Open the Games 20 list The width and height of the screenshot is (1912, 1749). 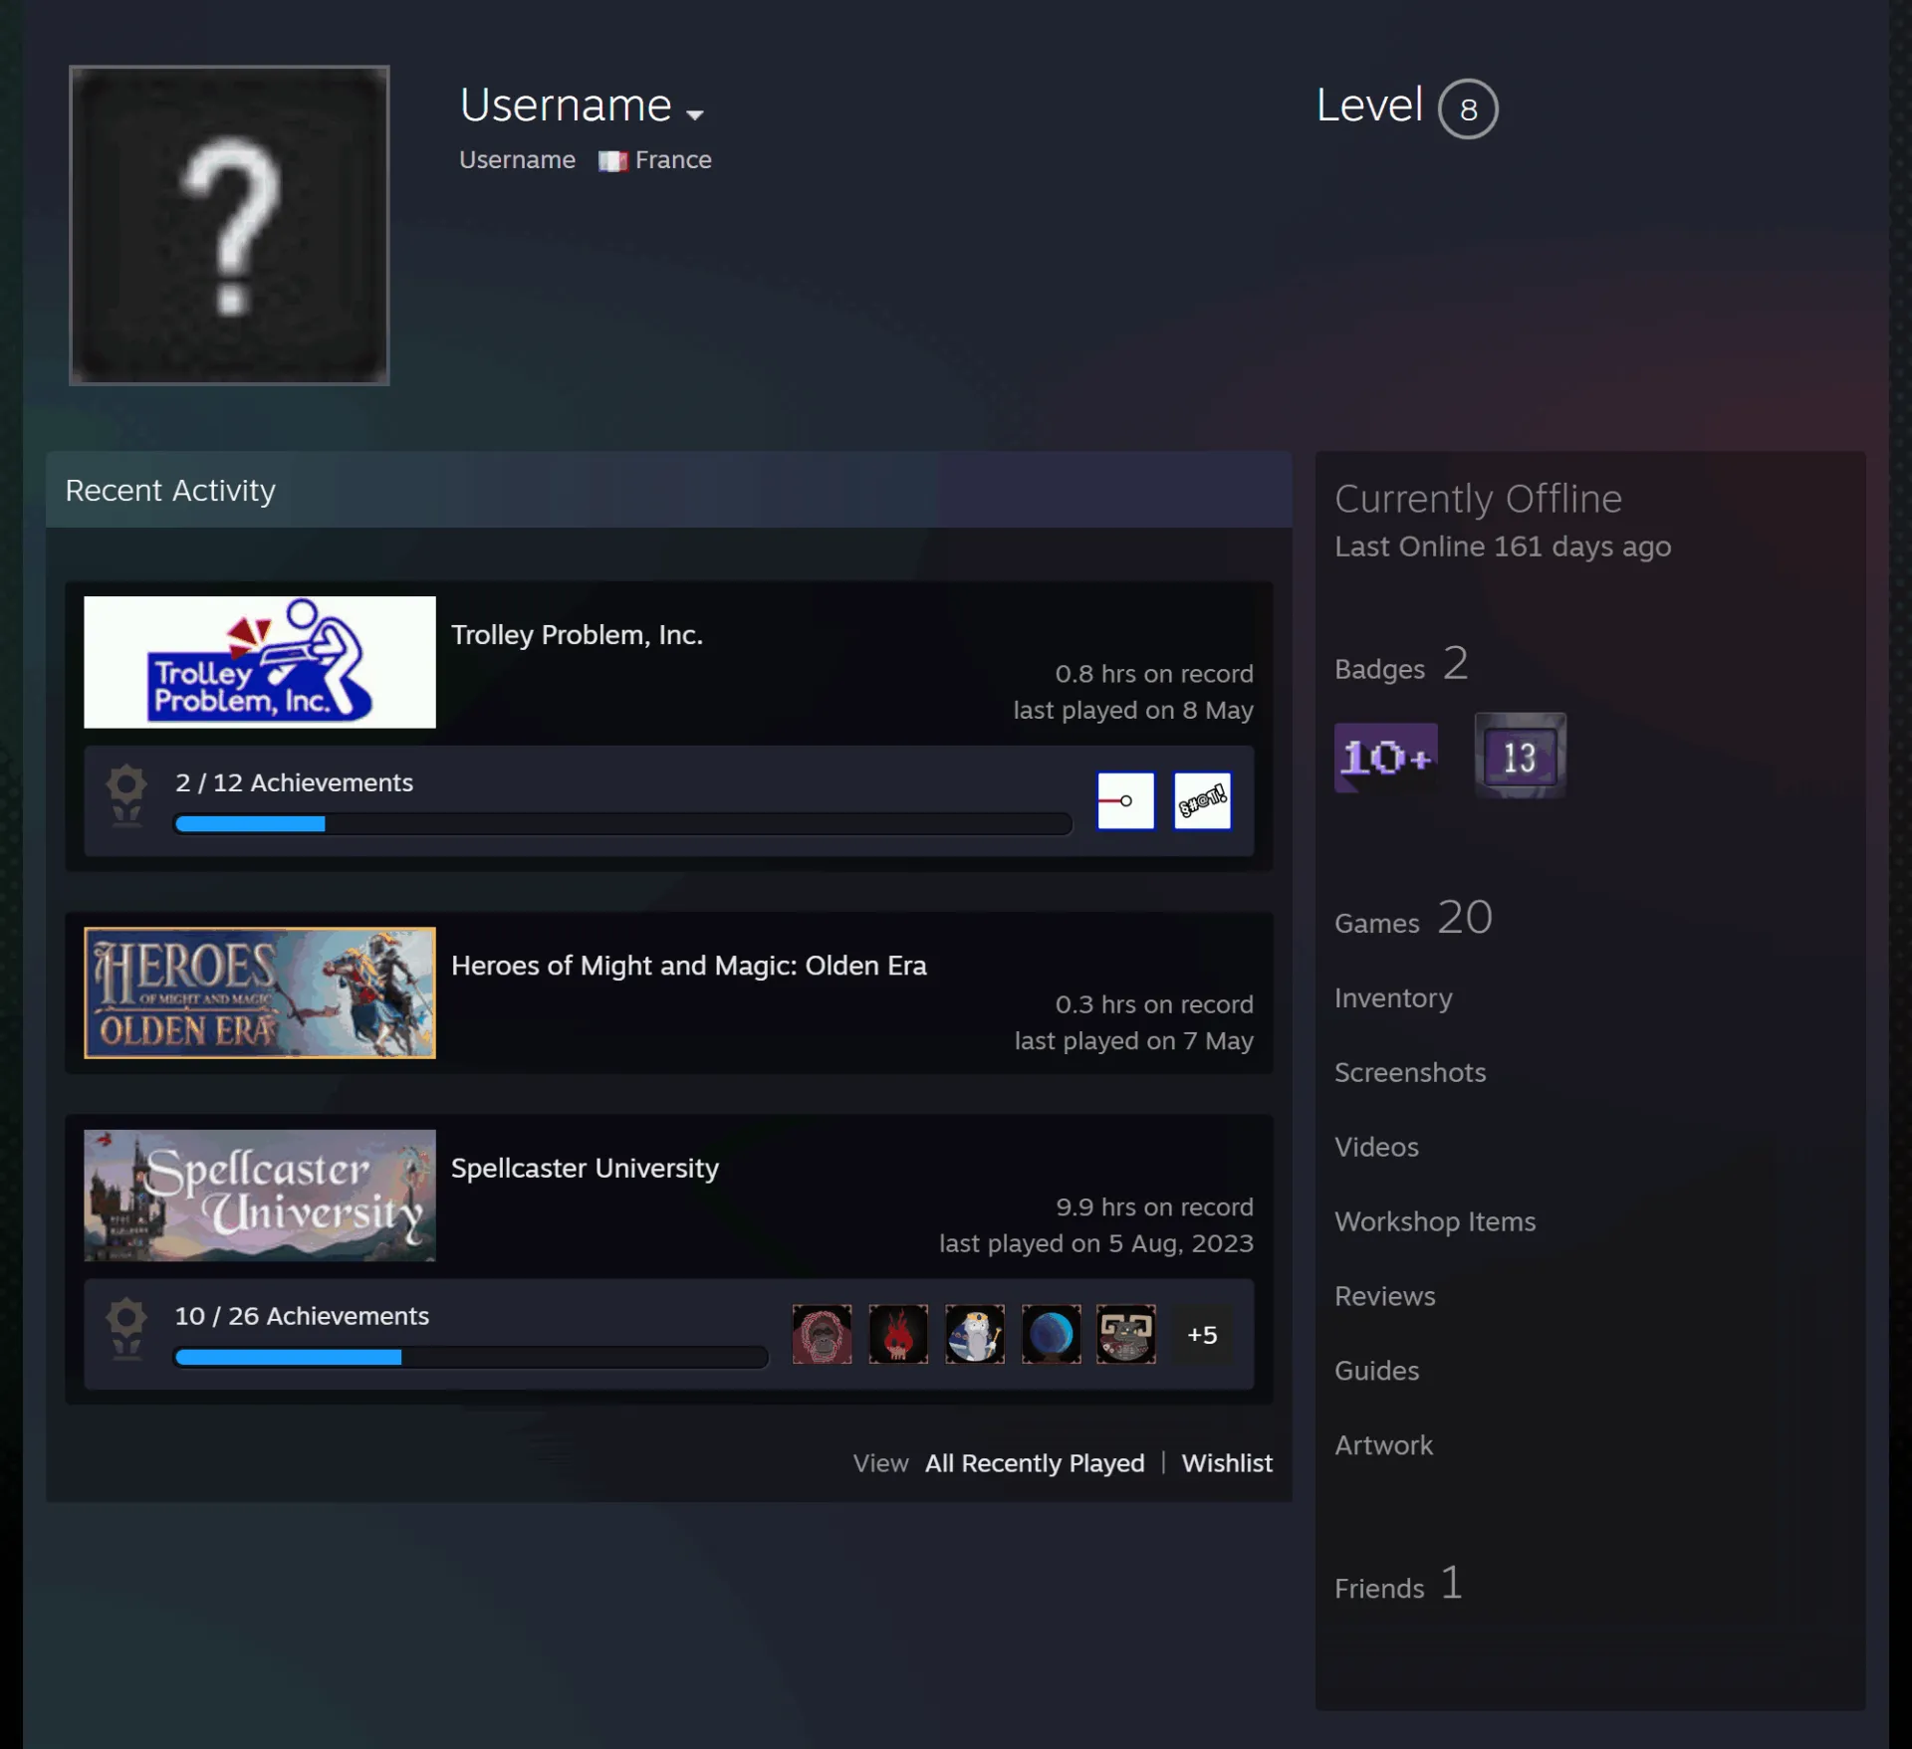click(1413, 918)
